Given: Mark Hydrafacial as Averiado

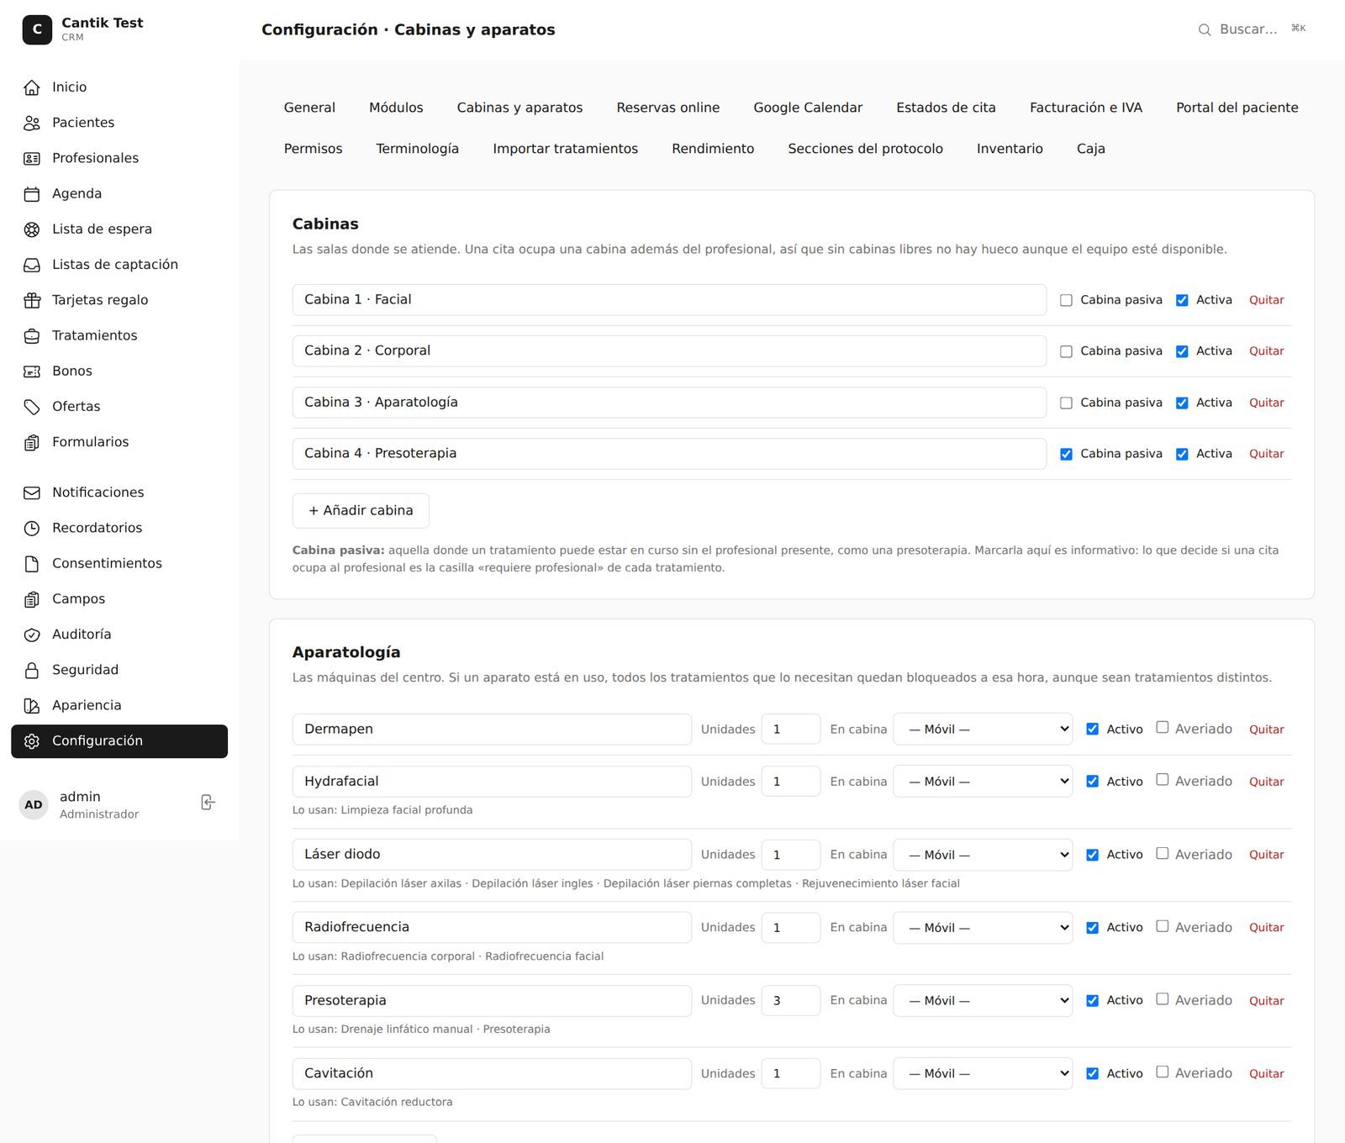Looking at the screenshot, I should click(x=1163, y=780).
